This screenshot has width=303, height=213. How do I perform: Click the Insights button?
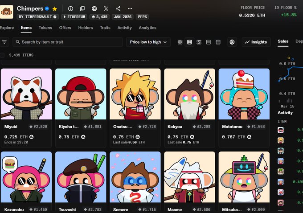tap(256, 42)
